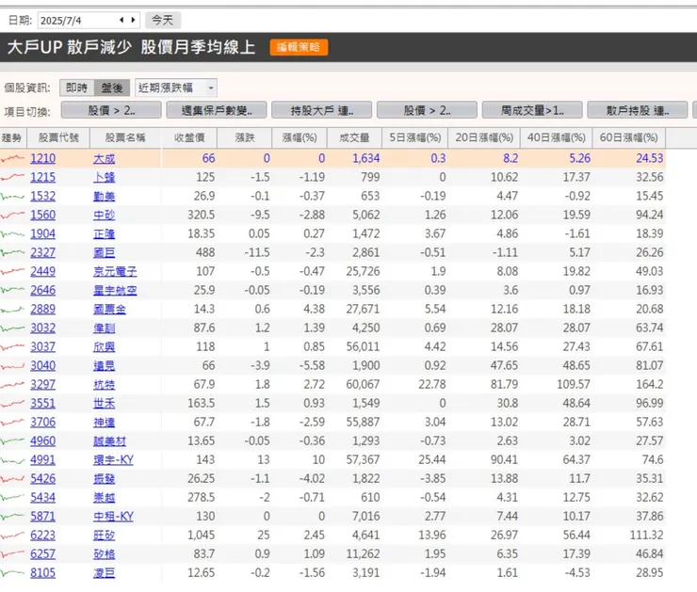The width and height of the screenshot is (697, 592).
Task: Click trend sparkline icon for 2327
Action: coord(12,252)
